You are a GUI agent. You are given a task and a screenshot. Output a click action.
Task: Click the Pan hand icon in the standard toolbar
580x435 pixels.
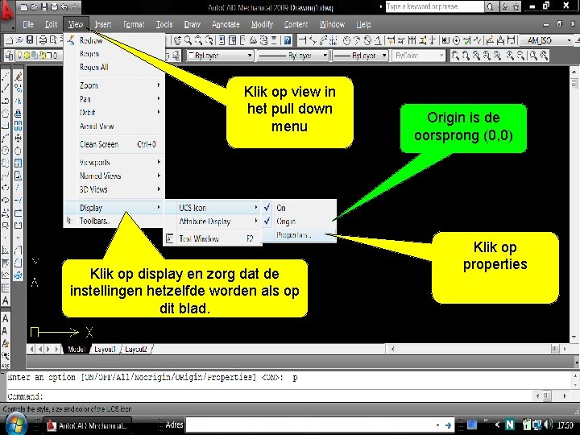click(x=178, y=40)
